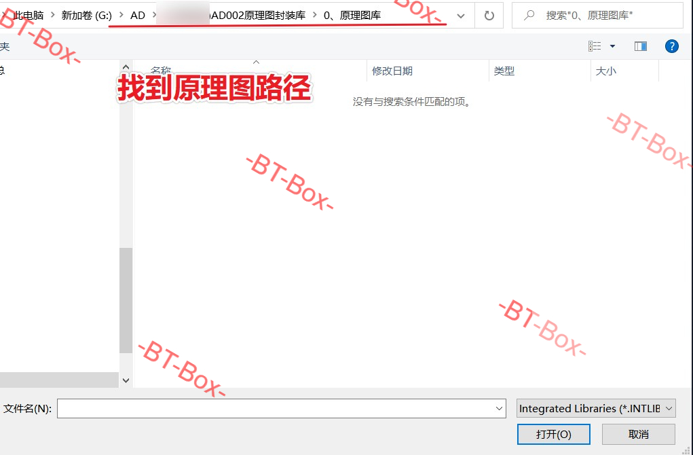Open the help question mark icon
Screen dimensions: 693x455
(x=671, y=46)
